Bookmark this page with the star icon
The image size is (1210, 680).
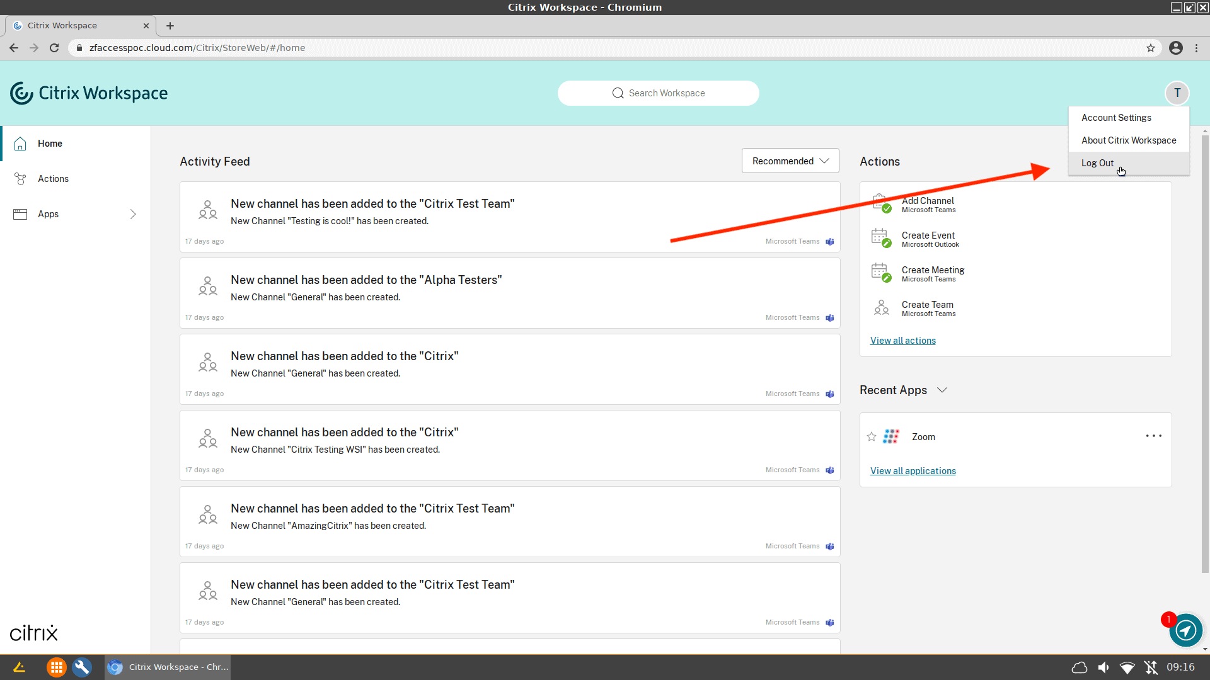pos(1151,48)
